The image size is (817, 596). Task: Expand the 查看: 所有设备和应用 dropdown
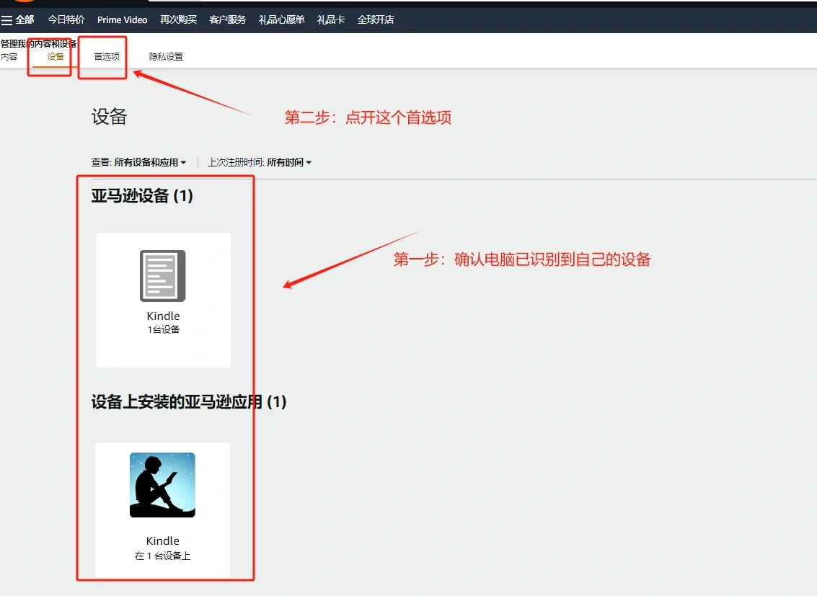tap(138, 162)
